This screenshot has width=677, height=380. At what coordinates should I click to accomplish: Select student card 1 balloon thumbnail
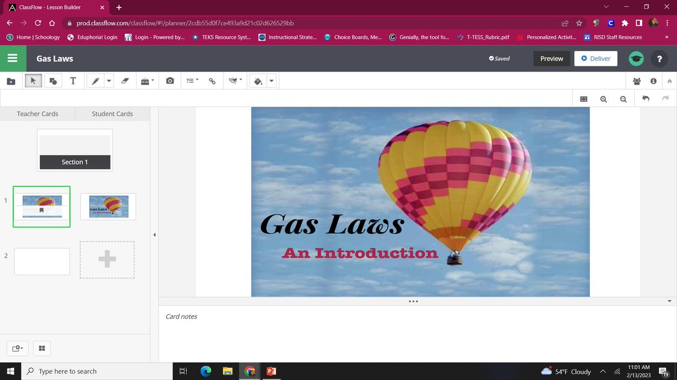pos(108,207)
